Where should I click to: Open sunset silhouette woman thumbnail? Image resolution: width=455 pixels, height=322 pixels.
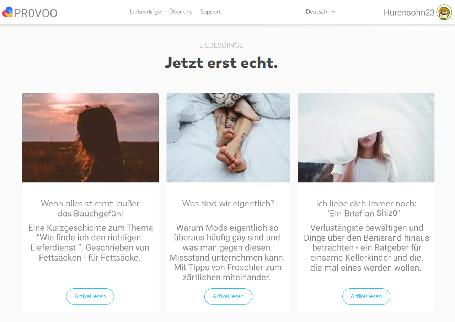90,138
